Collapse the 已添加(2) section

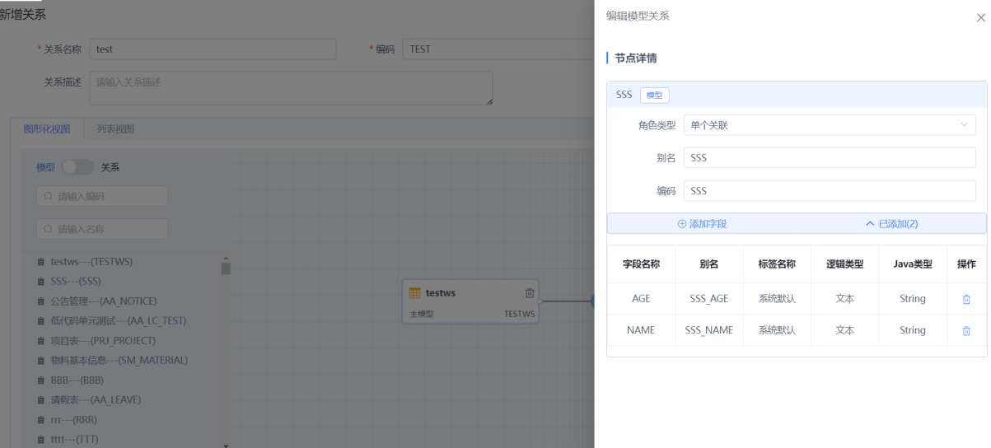point(891,224)
